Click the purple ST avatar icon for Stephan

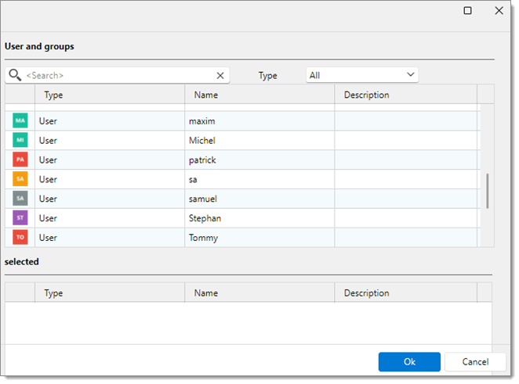click(20, 218)
